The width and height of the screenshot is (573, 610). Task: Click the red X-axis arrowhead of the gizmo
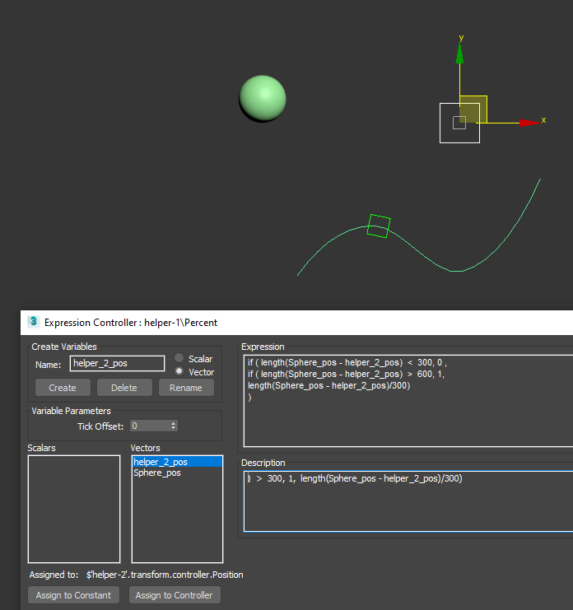click(x=529, y=123)
